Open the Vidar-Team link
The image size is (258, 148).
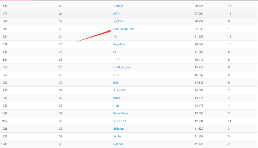pyautogui.click(x=120, y=113)
